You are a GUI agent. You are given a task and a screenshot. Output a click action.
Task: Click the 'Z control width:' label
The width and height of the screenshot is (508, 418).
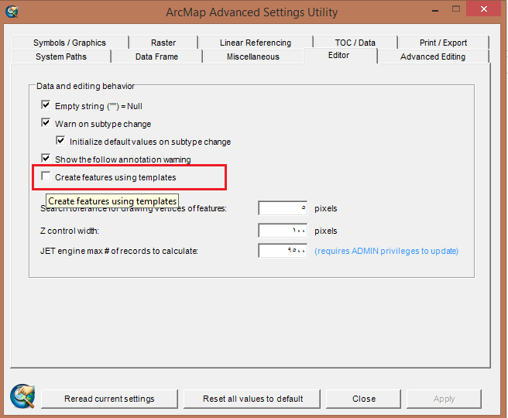click(x=70, y=231)
